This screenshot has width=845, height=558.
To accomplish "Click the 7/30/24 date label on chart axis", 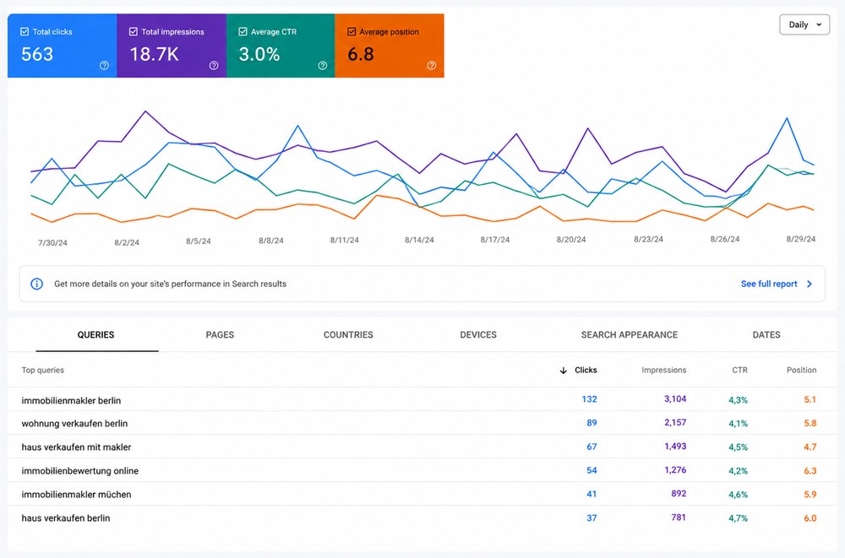I will tap(52, 243).
